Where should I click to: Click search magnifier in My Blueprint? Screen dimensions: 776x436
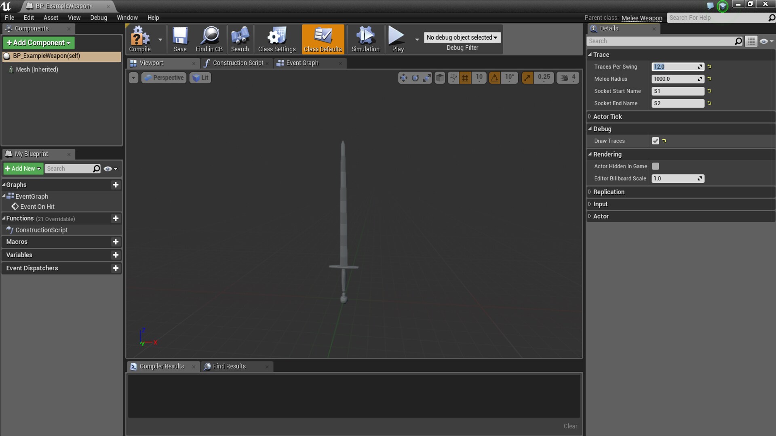point(96,168)
